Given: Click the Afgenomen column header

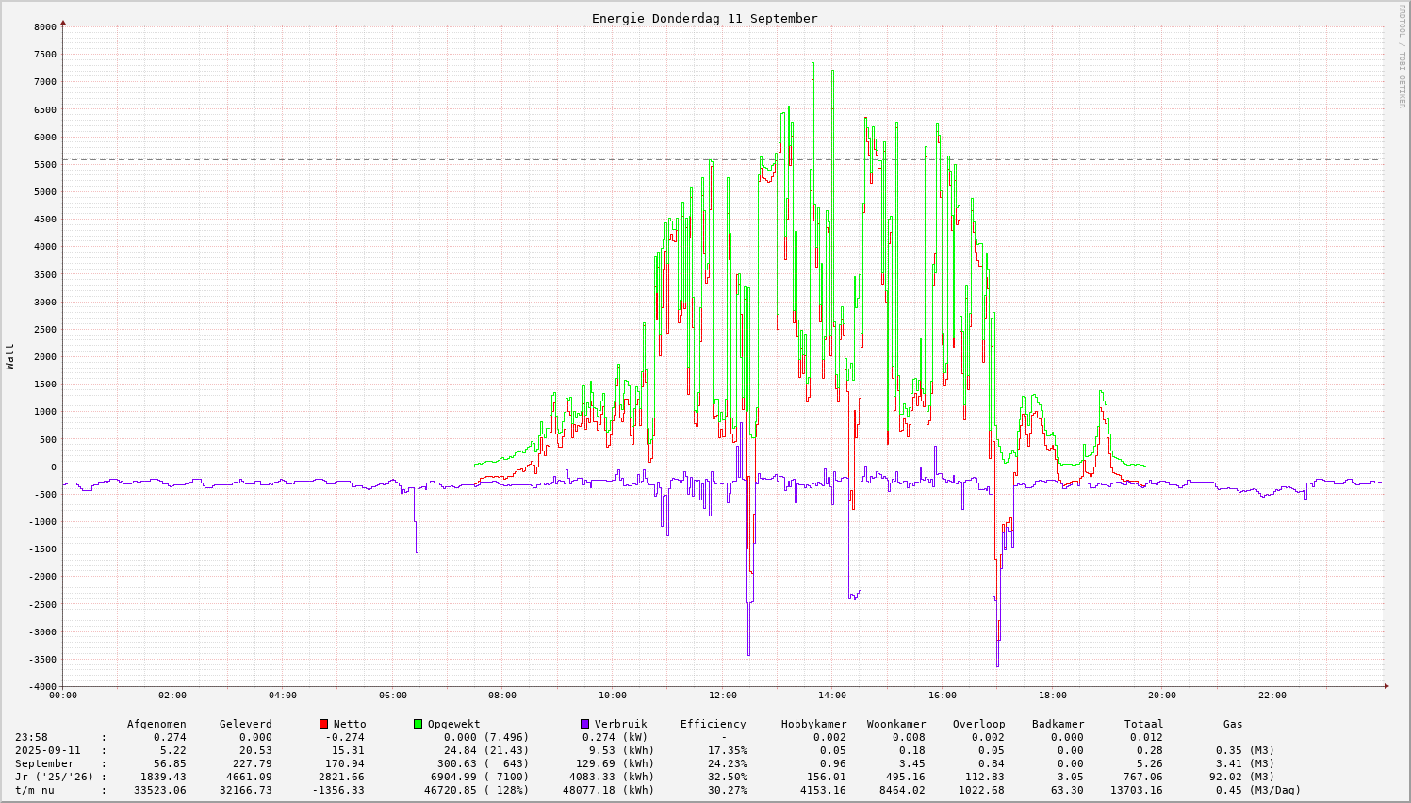Looking at the screenshot, I should (x=156, y=724).
